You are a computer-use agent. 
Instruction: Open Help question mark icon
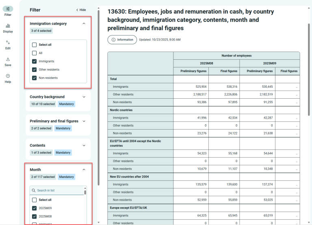8,76
